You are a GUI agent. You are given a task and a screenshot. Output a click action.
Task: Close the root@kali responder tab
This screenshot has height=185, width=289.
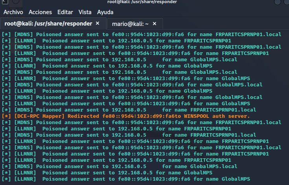coord(98,24)
